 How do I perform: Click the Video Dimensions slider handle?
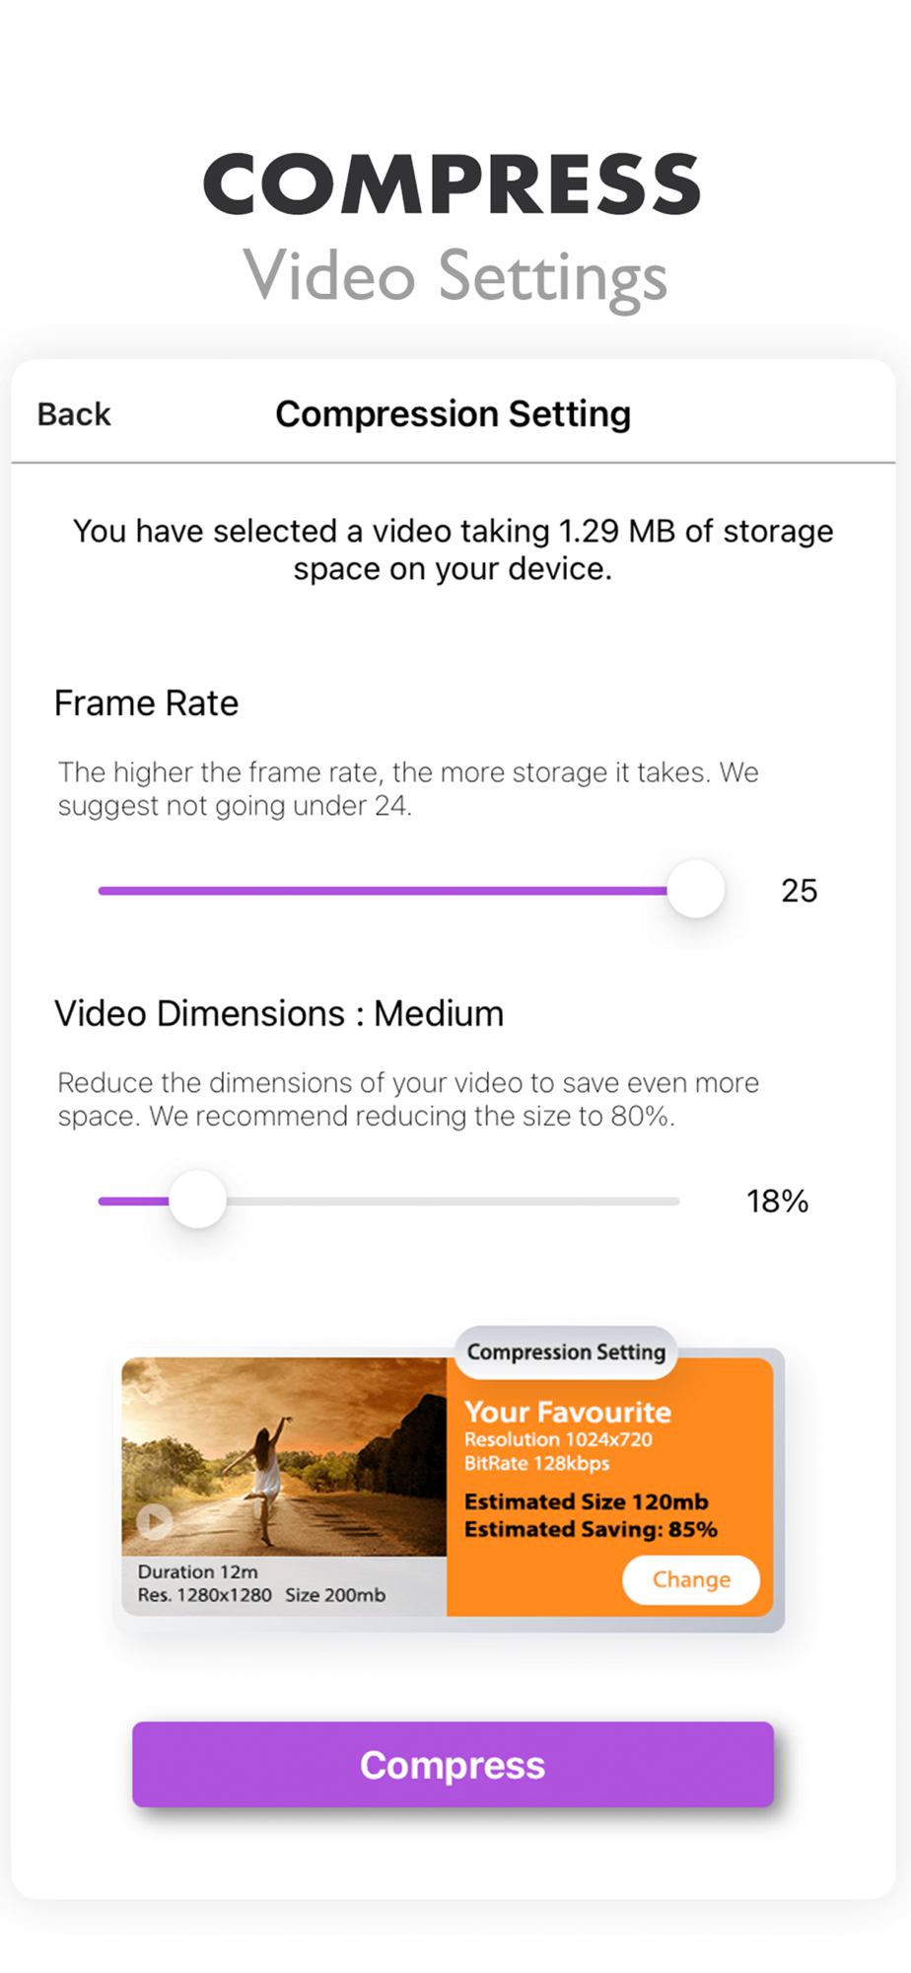pyautogui.click(x=197, y=1200)
